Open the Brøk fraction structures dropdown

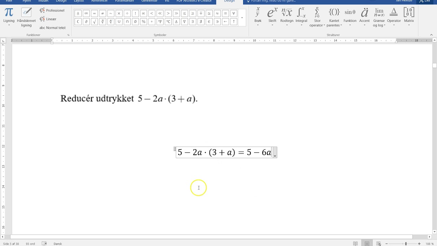258,17
